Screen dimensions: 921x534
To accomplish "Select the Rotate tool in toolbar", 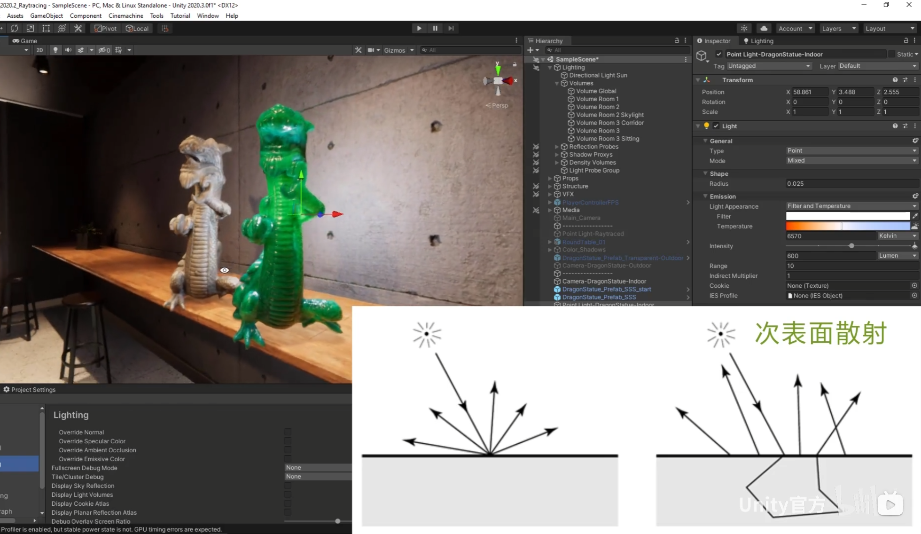I will tap(15, 28).
